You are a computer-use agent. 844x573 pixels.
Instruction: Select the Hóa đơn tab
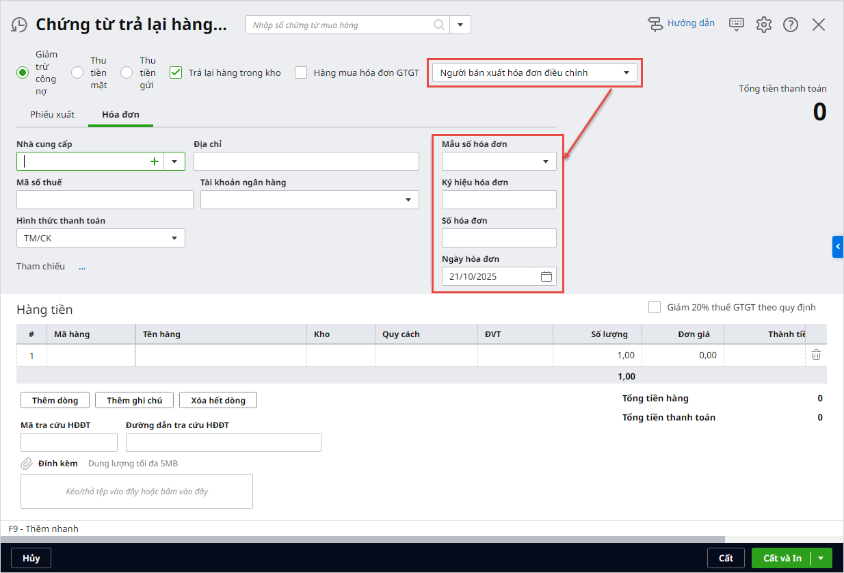(120, 114)
